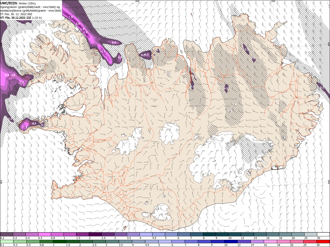Select the grey-purple 0.2 snow-legend swatch
Screen dimensions: 330x247
point(6,234)
